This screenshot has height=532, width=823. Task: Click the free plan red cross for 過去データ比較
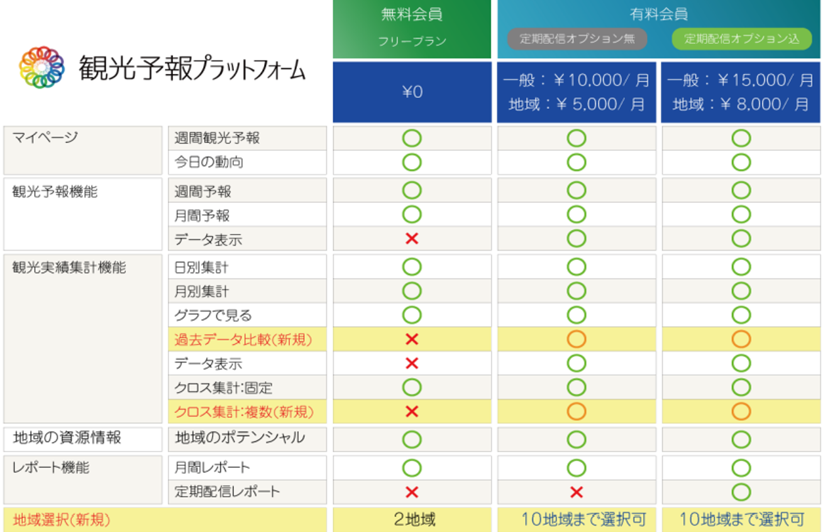click(412, 340)
